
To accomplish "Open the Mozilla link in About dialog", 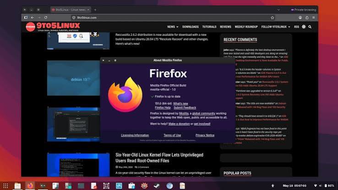I will point(184,113).
